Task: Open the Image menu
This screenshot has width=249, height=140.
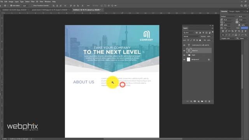Action: (11, 2)
